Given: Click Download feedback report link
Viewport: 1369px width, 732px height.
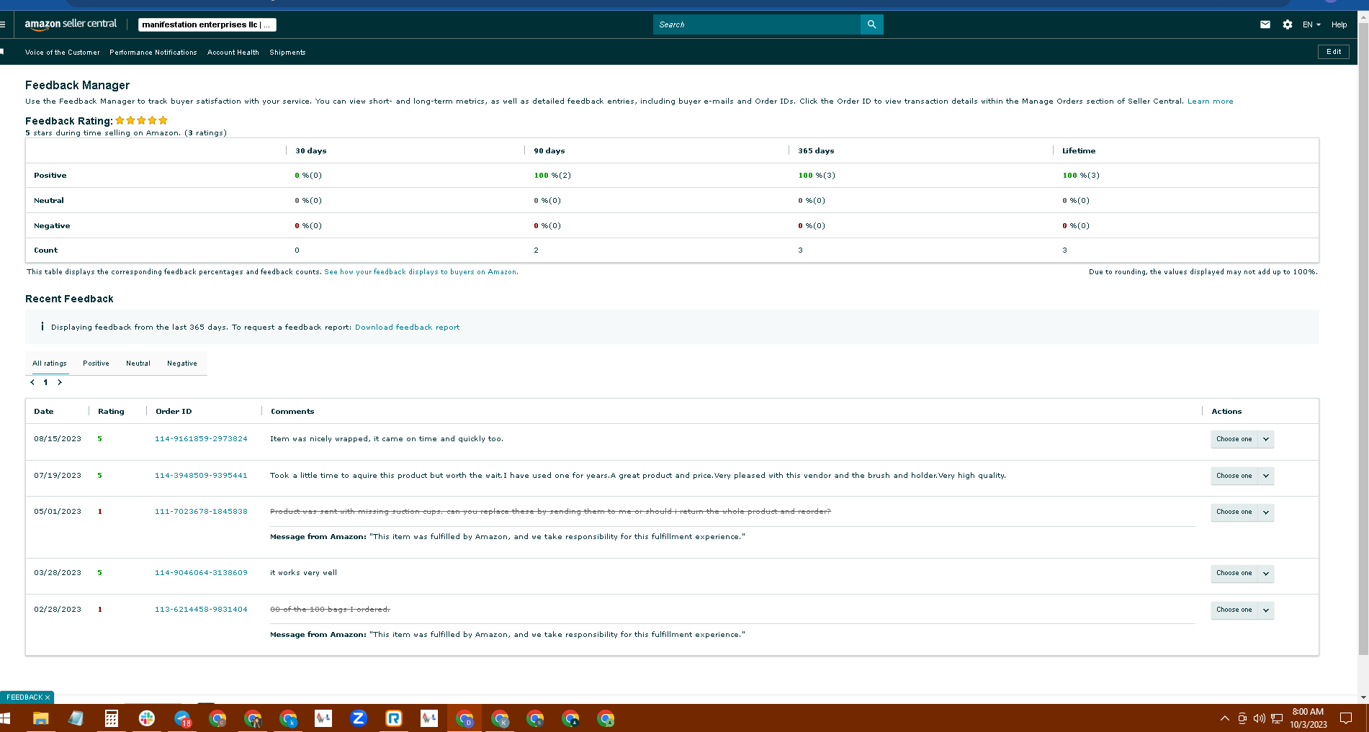Looking at the screenshot, I should (x=407, y=327).
